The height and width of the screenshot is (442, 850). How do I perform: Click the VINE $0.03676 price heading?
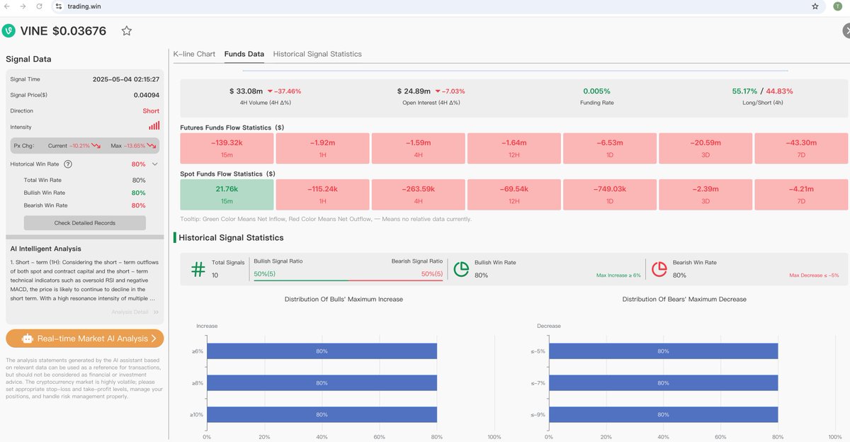click(x=63, y=30)
